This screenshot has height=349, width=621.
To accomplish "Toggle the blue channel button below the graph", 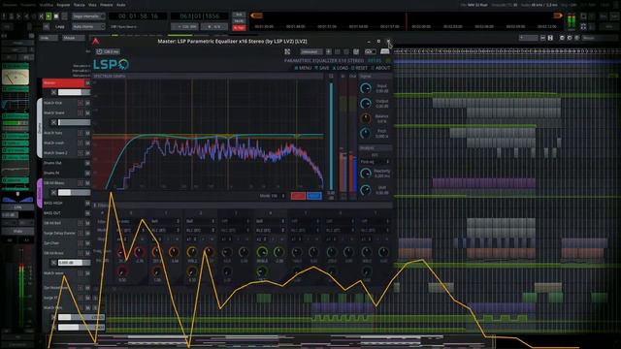I will 314,196.
